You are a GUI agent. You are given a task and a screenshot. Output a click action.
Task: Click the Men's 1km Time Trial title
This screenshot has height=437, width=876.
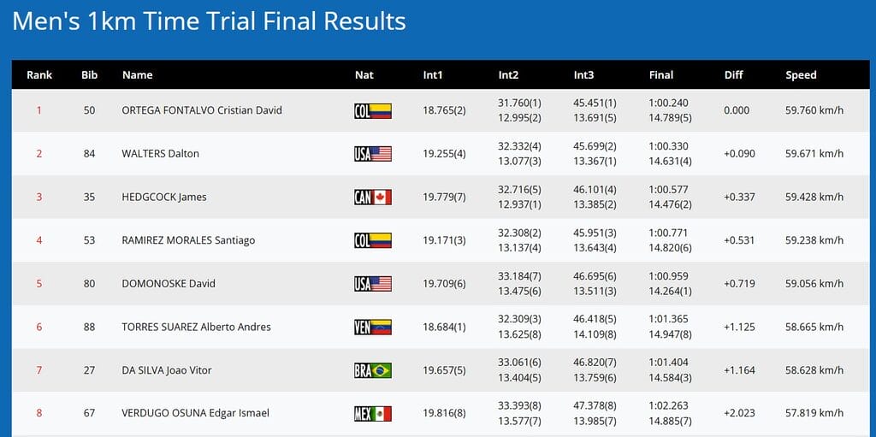[210, 21]
